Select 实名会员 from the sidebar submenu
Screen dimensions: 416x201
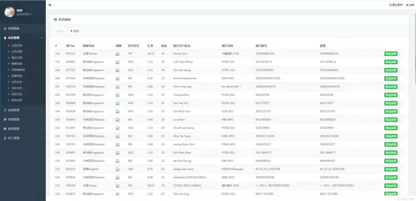tap(17, 88)
